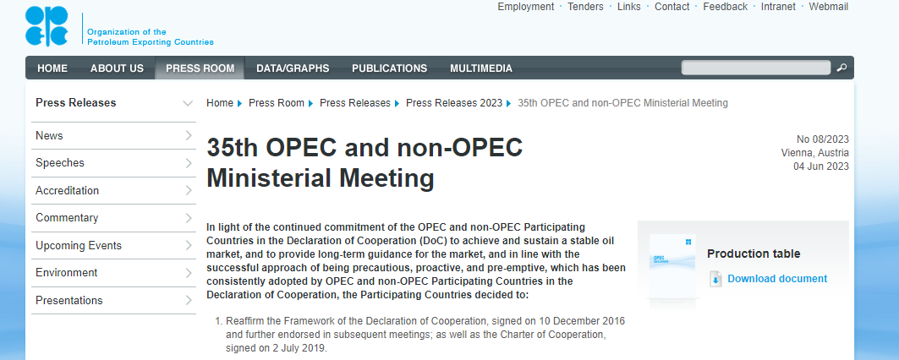The height and width of the screenshot is (360, 899).
Task: Go to Press Releases 2023 breadcrumb
Action: (454, 103)
